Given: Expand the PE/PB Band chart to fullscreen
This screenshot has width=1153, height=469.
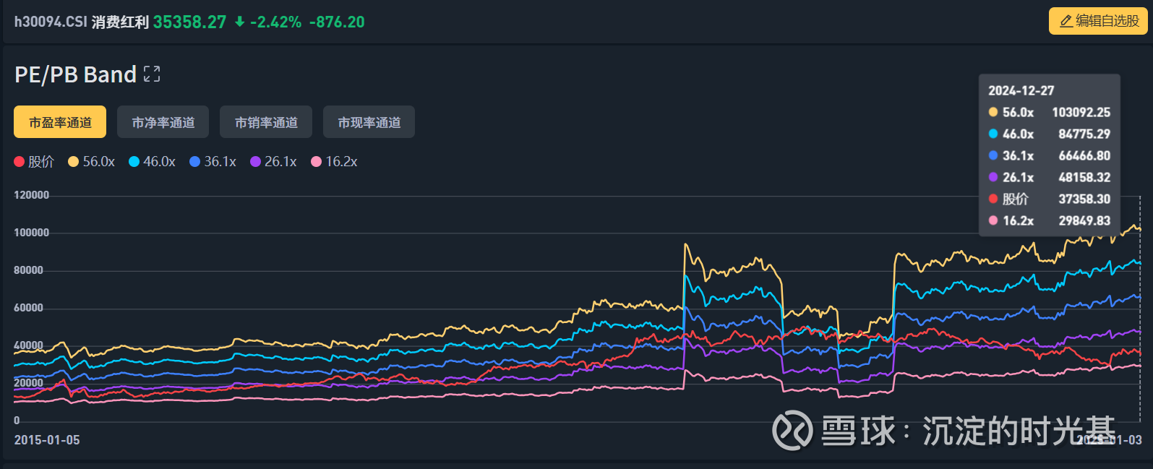Looking at the screenshot, I should [152, 74].
